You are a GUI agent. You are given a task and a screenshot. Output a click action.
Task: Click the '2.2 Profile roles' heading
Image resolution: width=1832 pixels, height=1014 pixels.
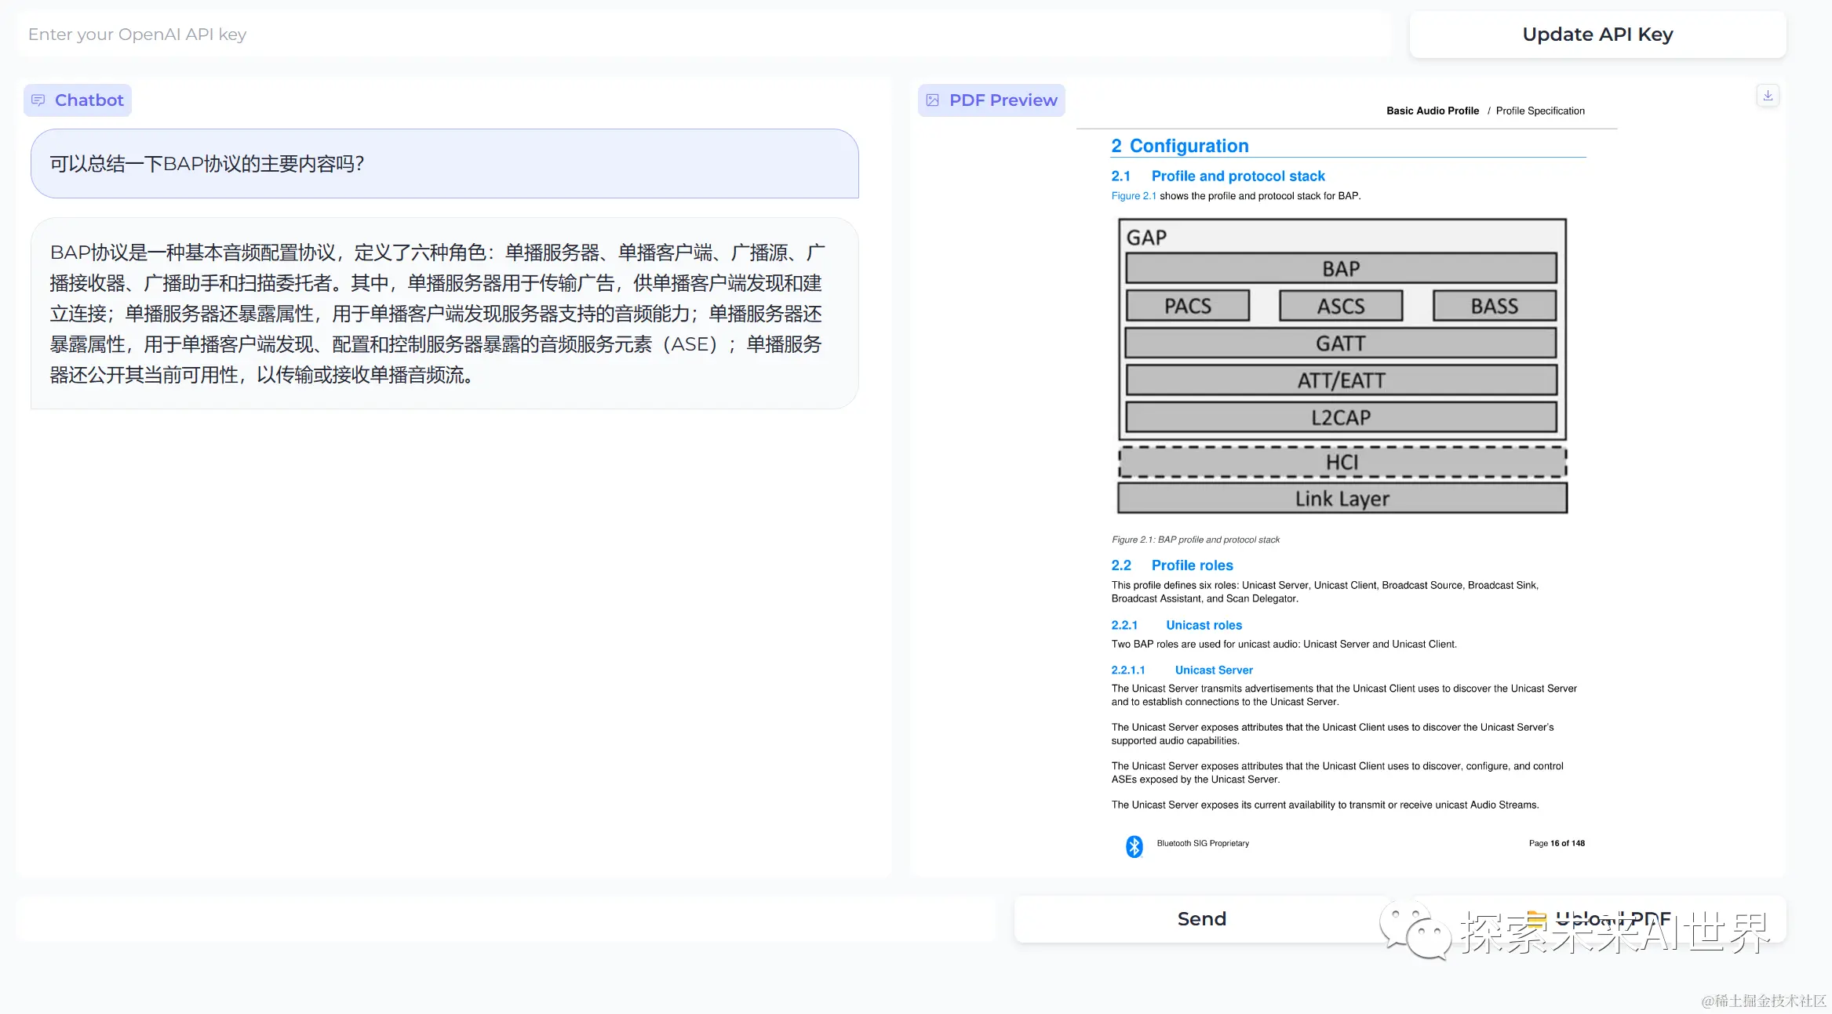[1171, 565]
